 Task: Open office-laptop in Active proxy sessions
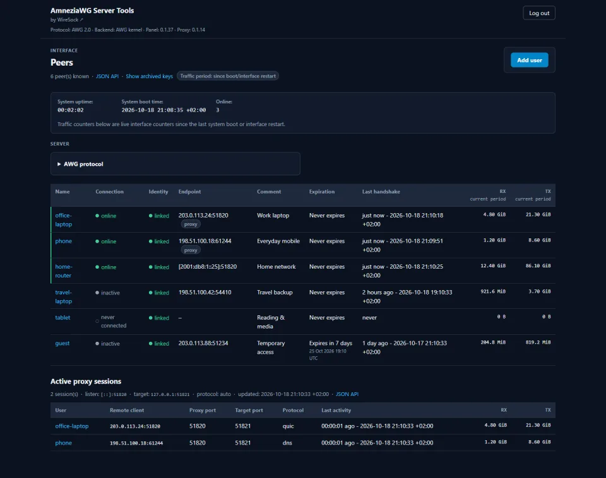pos(72,426)
